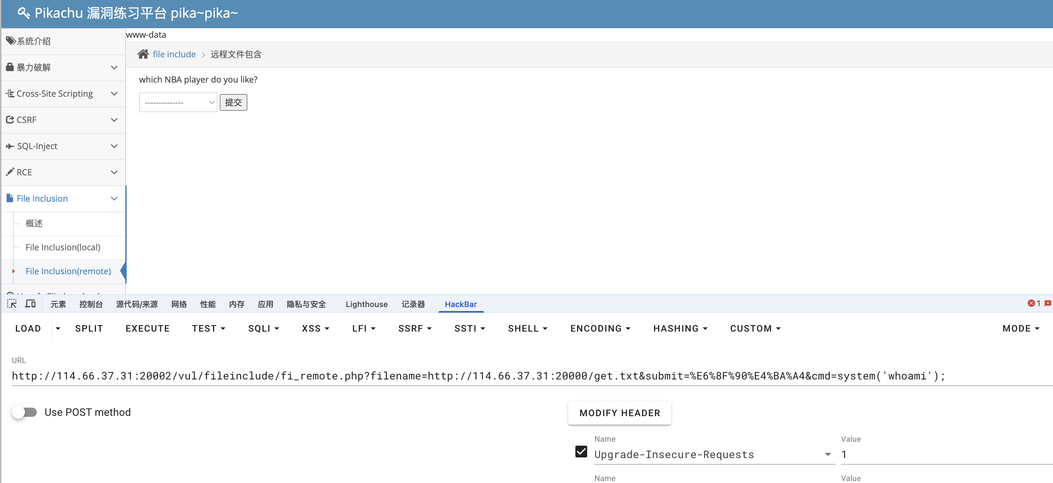The image size is (1053, 483).
Task: Click the home icon in breadcrumb
Action: [x=143, y=54]
